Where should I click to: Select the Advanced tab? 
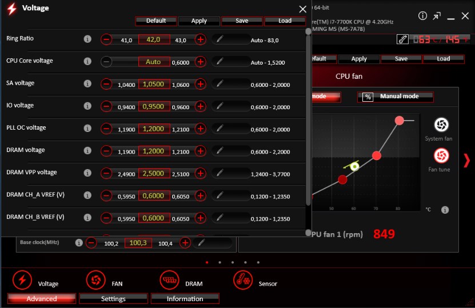click(42, 299)
